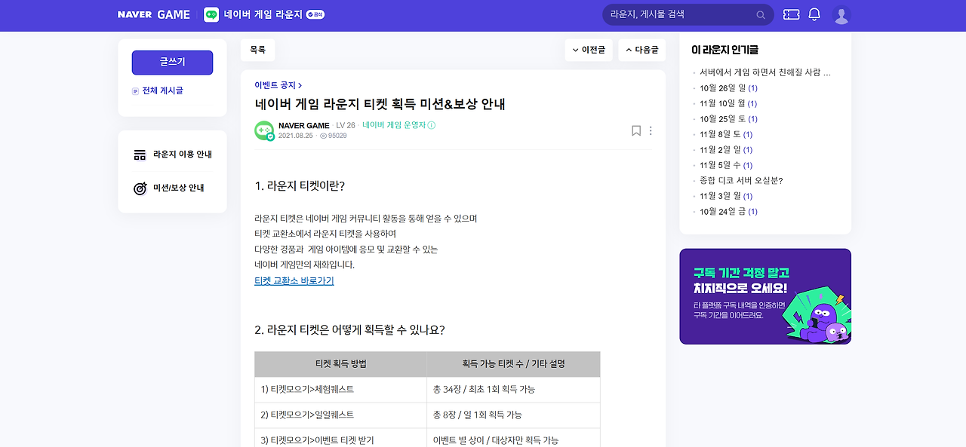Click the 1) 티켓모으기>체험퀘스트 cell
The height and width of the screenshot is (447, 966).
pyautogui.click(x=340, y=389)
